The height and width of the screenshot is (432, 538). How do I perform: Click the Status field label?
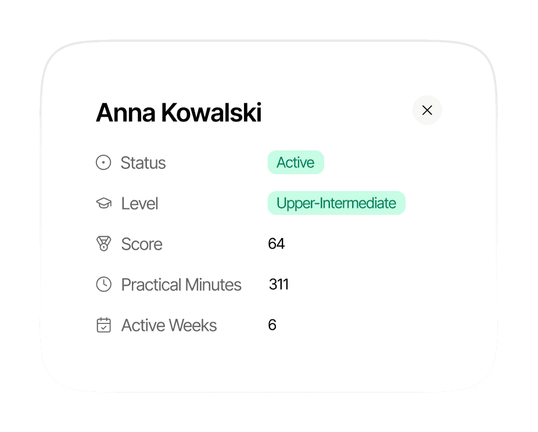[143, 163]
